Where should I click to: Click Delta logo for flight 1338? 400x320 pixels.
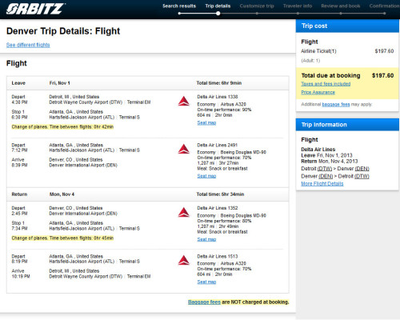pos(184,102)
